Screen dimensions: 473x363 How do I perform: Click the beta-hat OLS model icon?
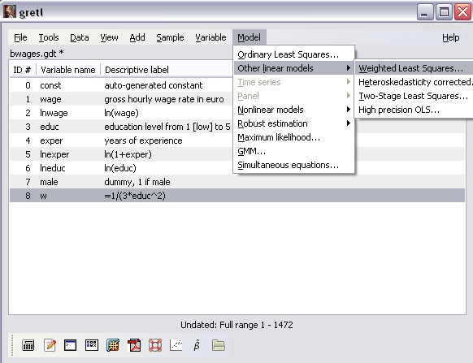click(x=197, y=345)
